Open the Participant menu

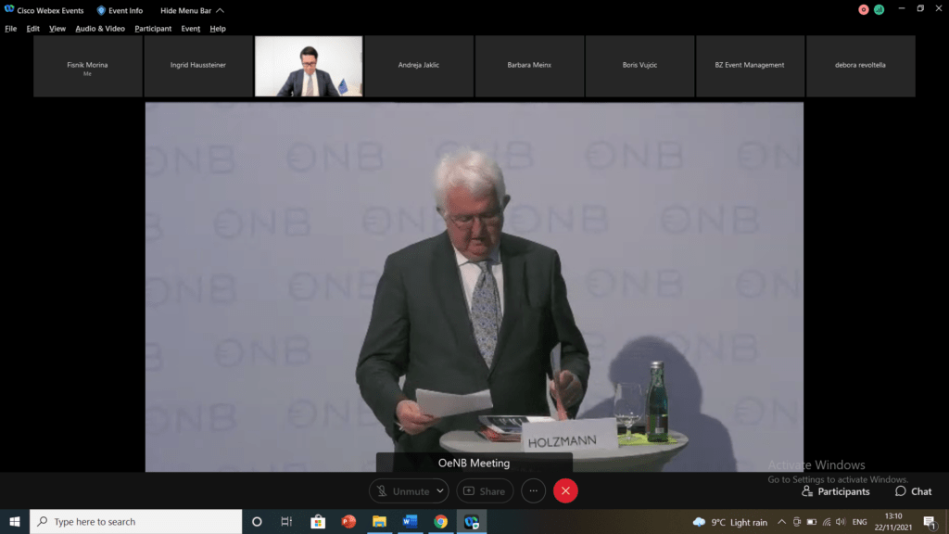pyautogui.click(x=153, y=29)
